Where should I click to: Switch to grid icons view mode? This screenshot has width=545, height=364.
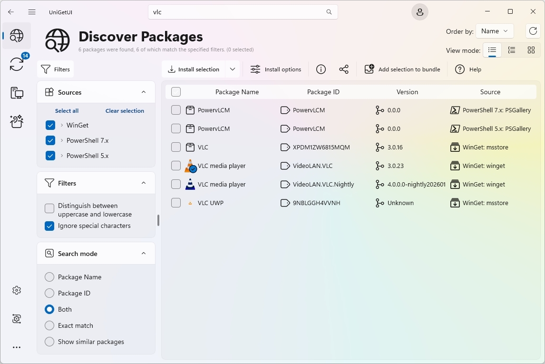531,50
